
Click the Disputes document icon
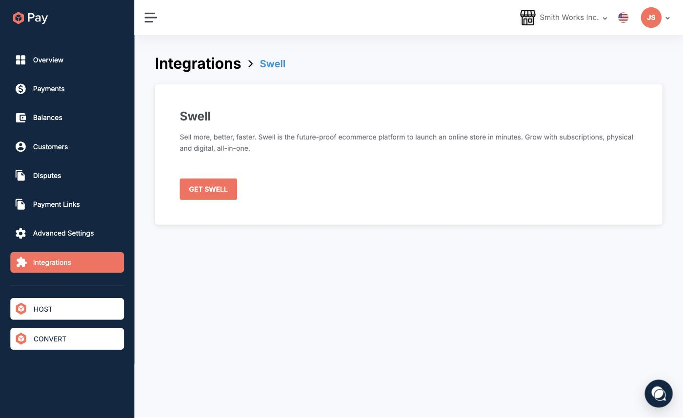click(x=20, y=176)
